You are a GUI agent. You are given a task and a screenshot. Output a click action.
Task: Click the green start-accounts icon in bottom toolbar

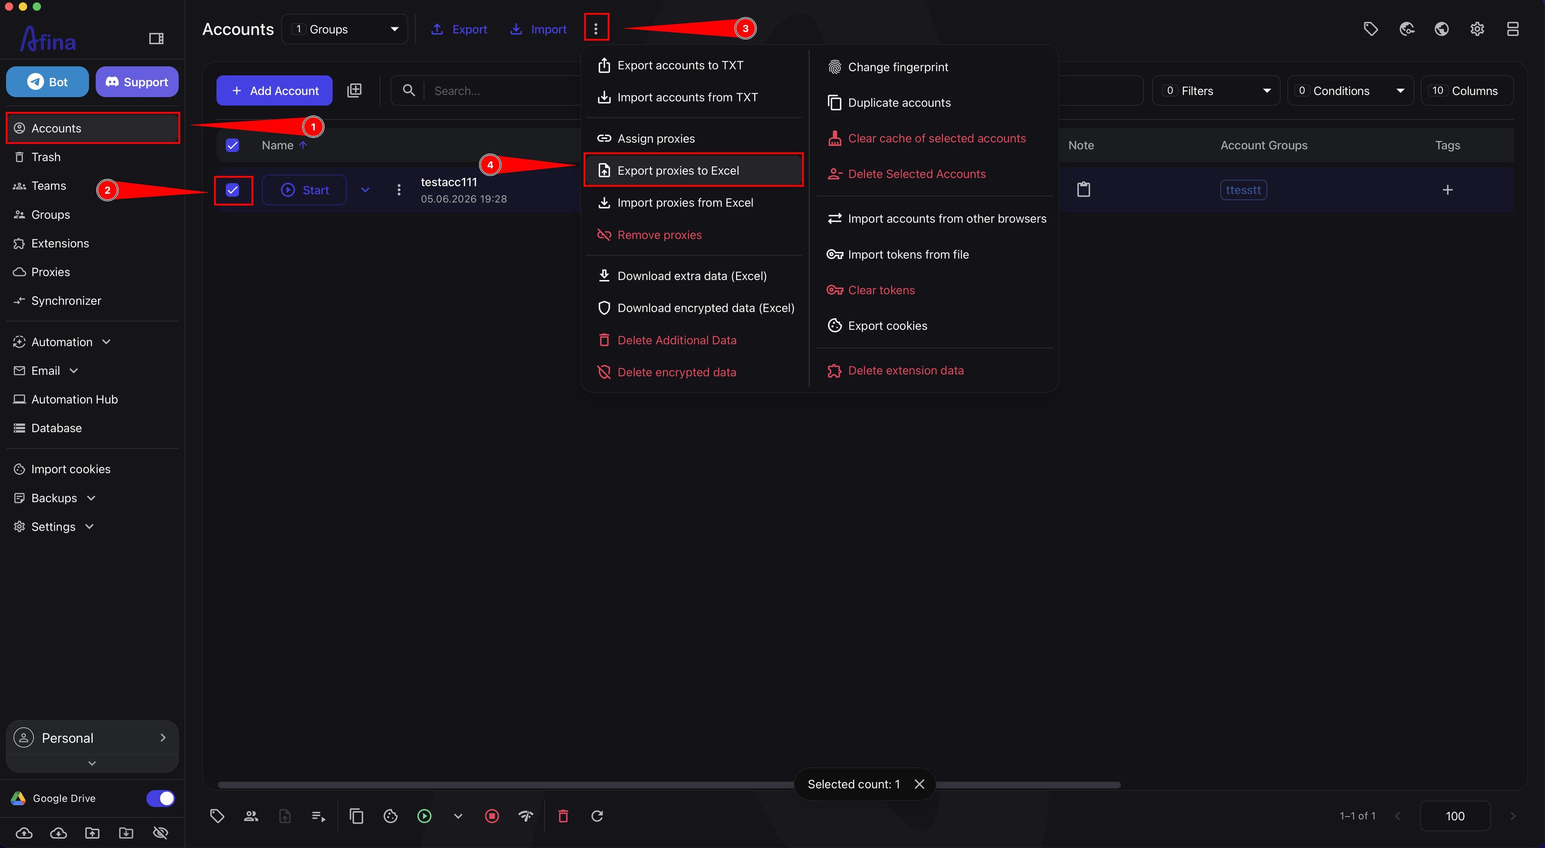click(424, 815)
